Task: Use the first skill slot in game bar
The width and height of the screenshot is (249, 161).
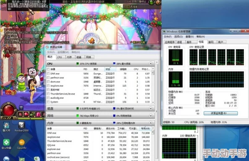Action: [21, 114]
